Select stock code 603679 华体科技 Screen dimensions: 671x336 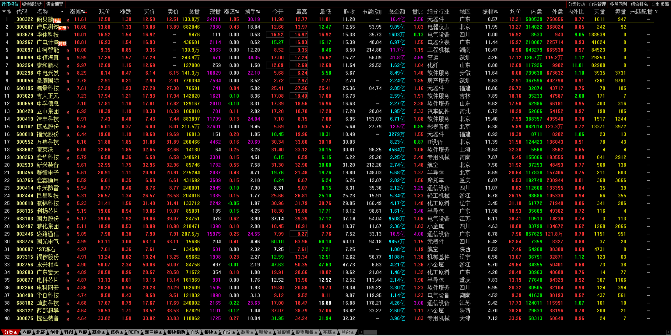pyautogui.click(x=25, y=35)
